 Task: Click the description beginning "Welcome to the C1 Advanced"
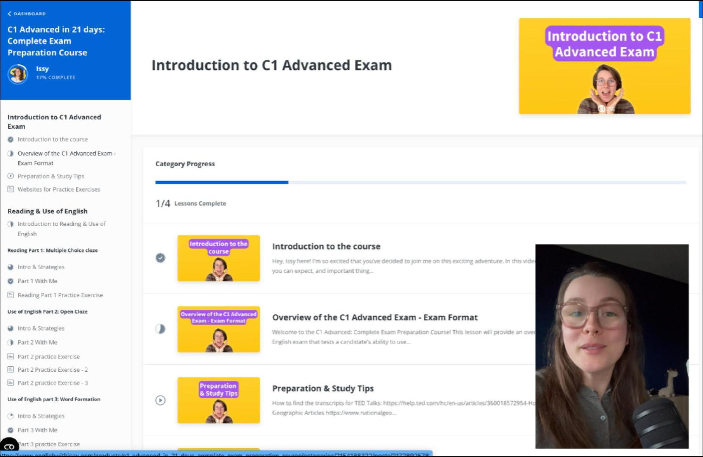(403, 337)
